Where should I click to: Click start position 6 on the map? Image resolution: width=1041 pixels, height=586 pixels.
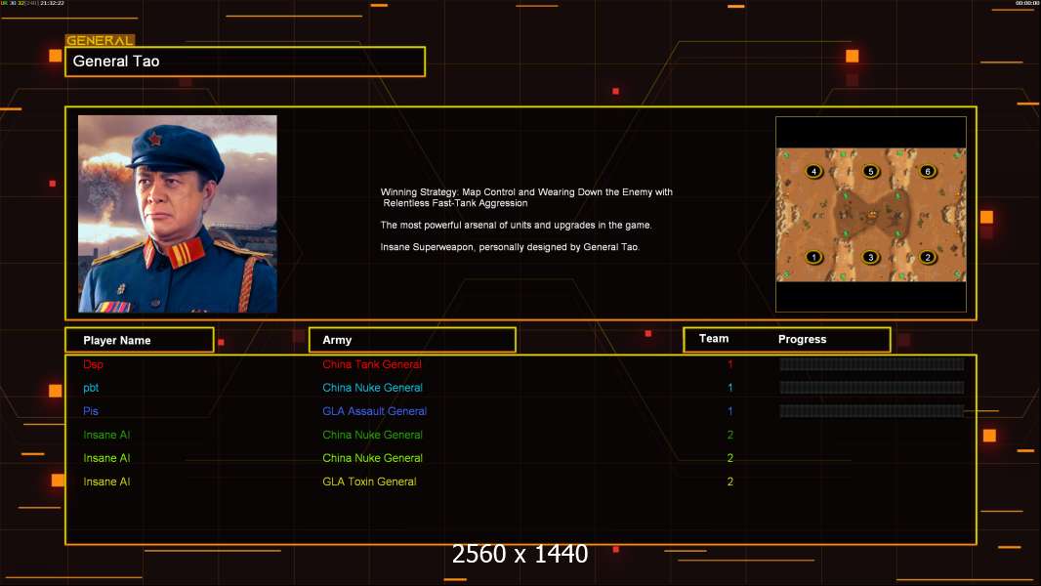[x=928, y=171]
